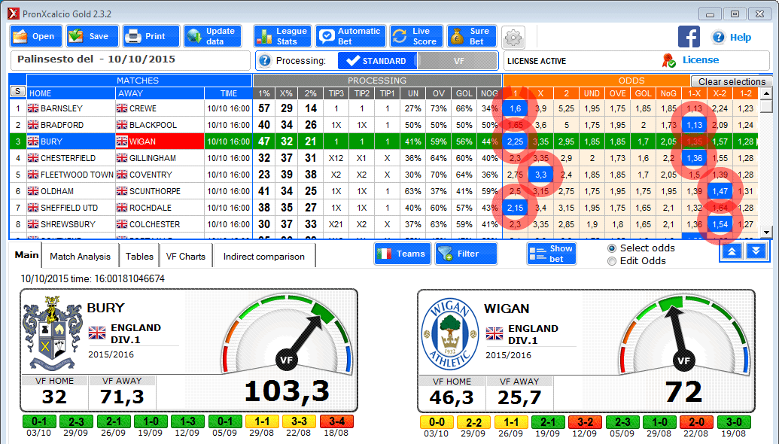
Task: Click Wigan VF AWAY value 25,7
Action: pyautogui.click(x=519, y=398)
